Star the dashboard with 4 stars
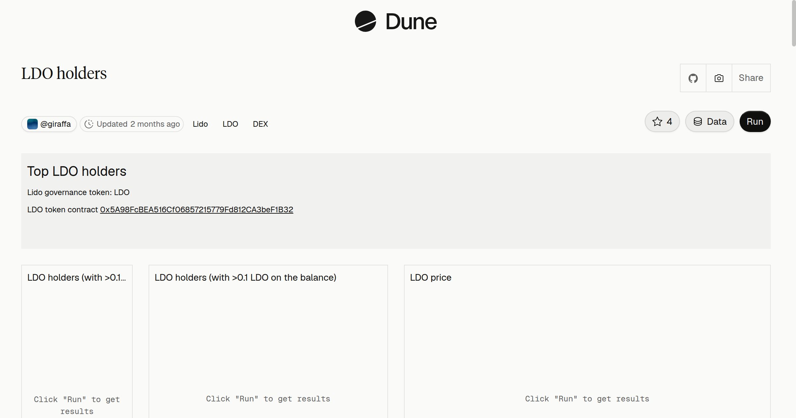Viewport: 796px width, 418px height. pos(662,121)
